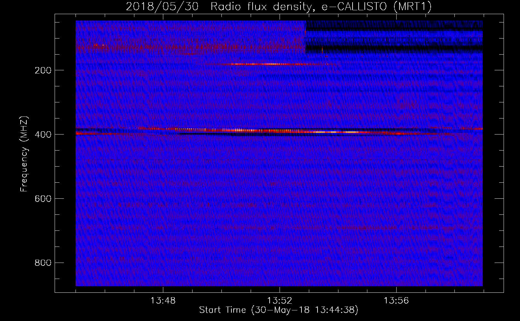Screen dimensions: 520x321
Task: Click the 'Start Time (30-May-18 13:44:38)' label
Action: point(279,310)
